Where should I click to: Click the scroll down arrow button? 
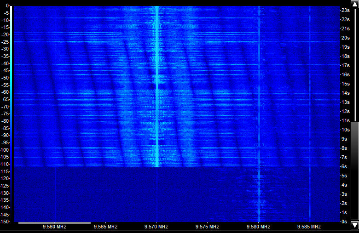[355, 225]
